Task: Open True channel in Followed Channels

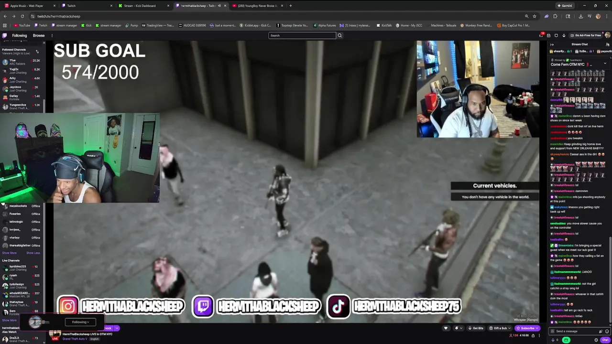Action: pyautogui.click(x=21, y=62)
